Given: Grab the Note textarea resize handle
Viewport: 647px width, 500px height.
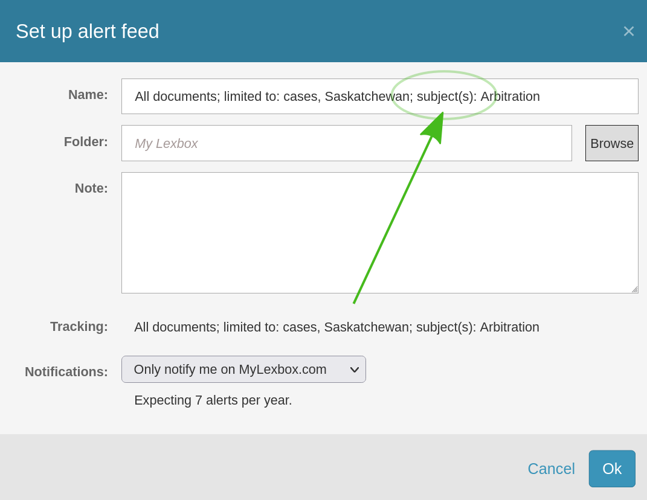Looking at the screenshot, I should point(634,289).
